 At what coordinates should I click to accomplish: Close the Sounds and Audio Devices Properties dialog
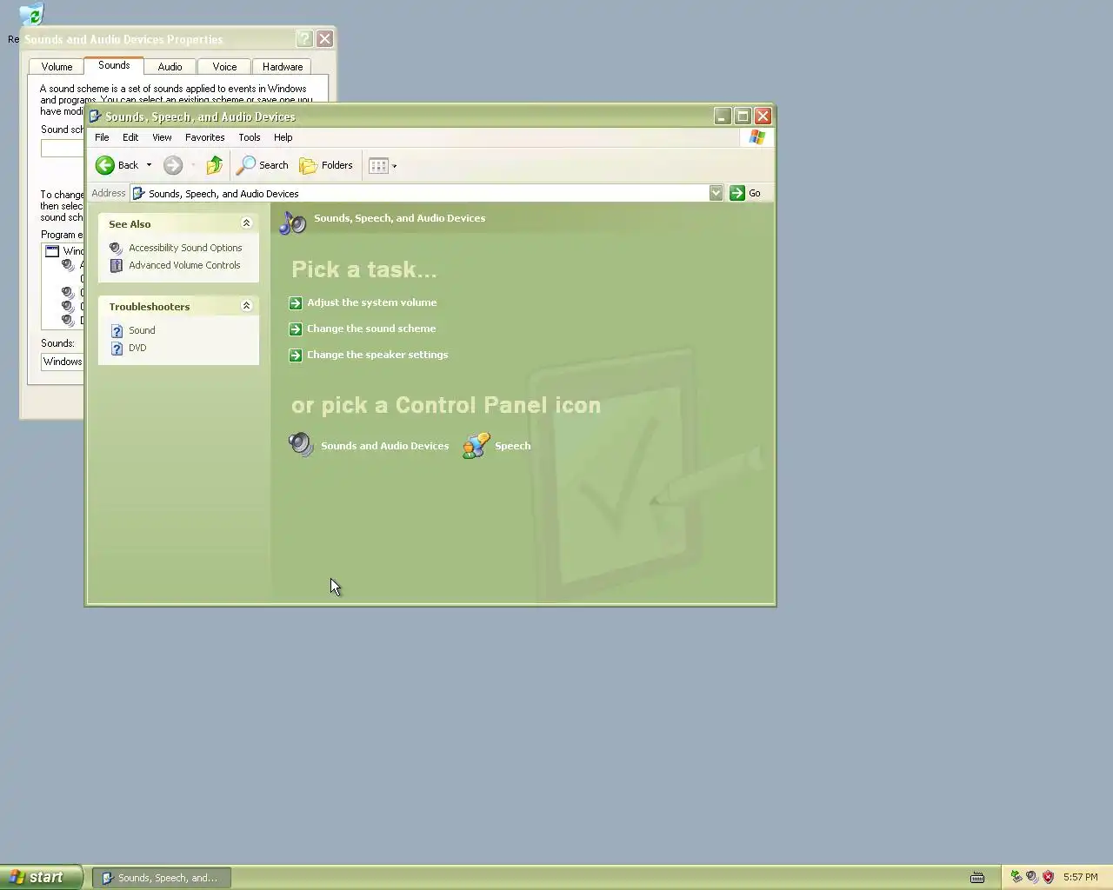pos(324,39)
